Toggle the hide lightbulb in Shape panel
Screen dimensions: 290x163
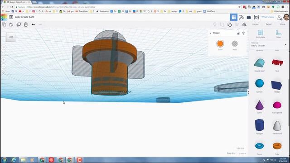243,33
